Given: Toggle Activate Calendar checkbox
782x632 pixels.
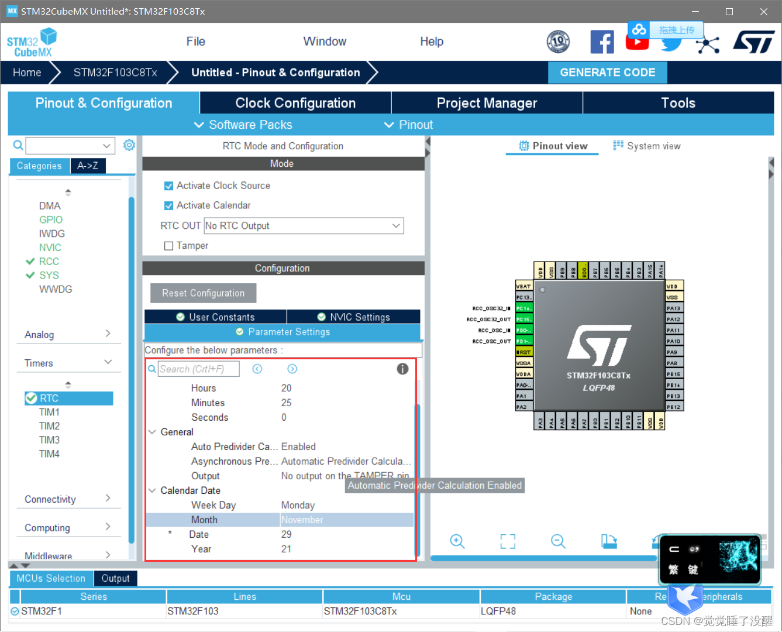Looking at the screenshot, I should pyautogui.click(x=168, y=205).
